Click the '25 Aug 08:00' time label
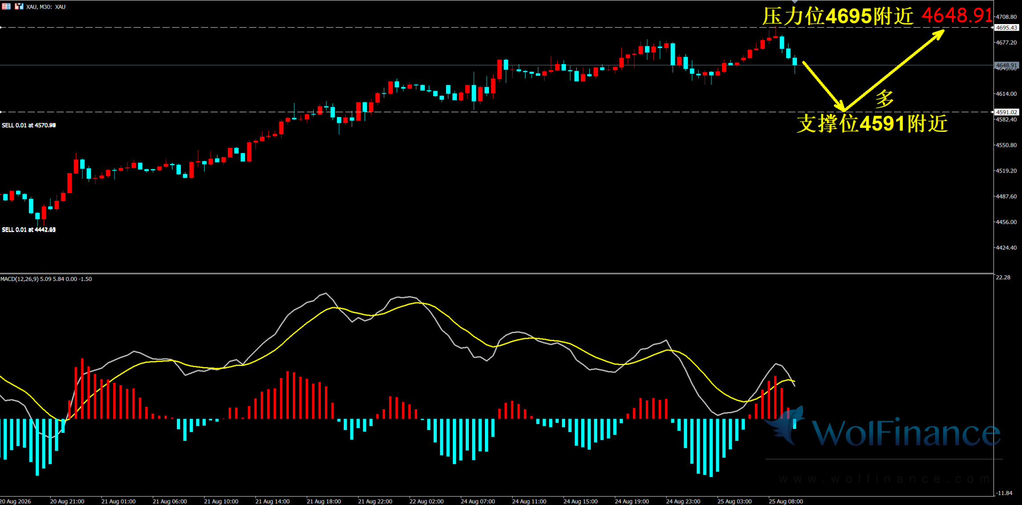 (x=786, y=501)
